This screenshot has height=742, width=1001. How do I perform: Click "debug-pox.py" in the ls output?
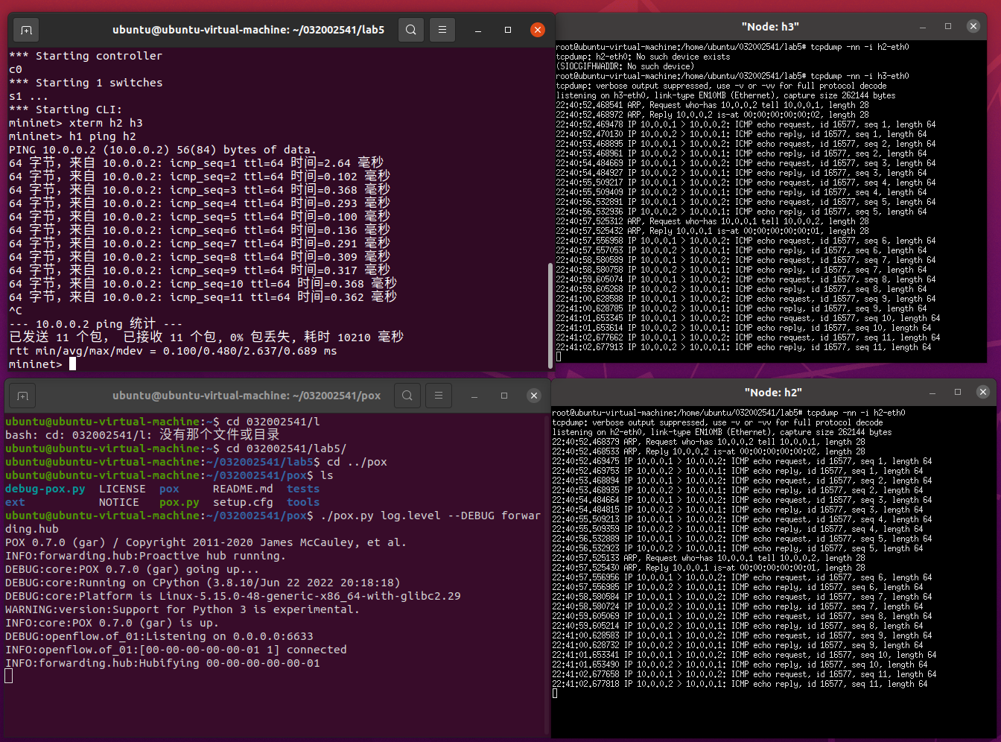[x=45, y=489]
